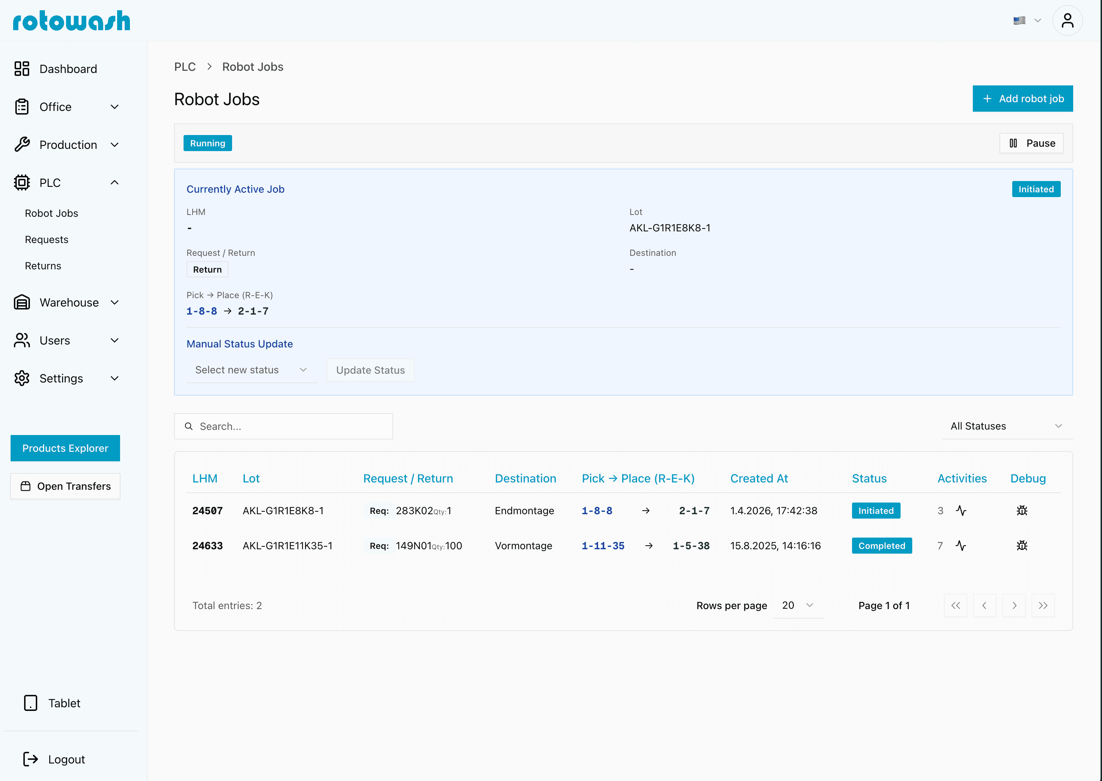Go to last page button
The width and height of the screenshot is (1102, 781).
point(1043,605)
